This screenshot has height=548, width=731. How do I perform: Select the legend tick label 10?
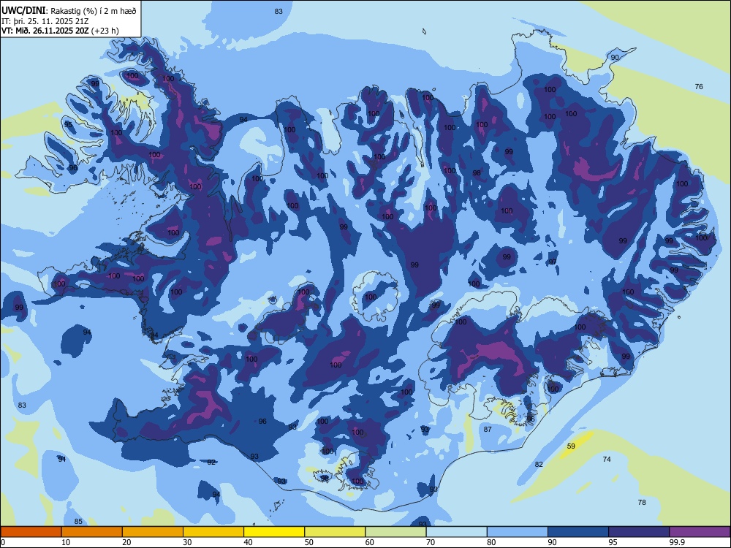tap(66, 542)
